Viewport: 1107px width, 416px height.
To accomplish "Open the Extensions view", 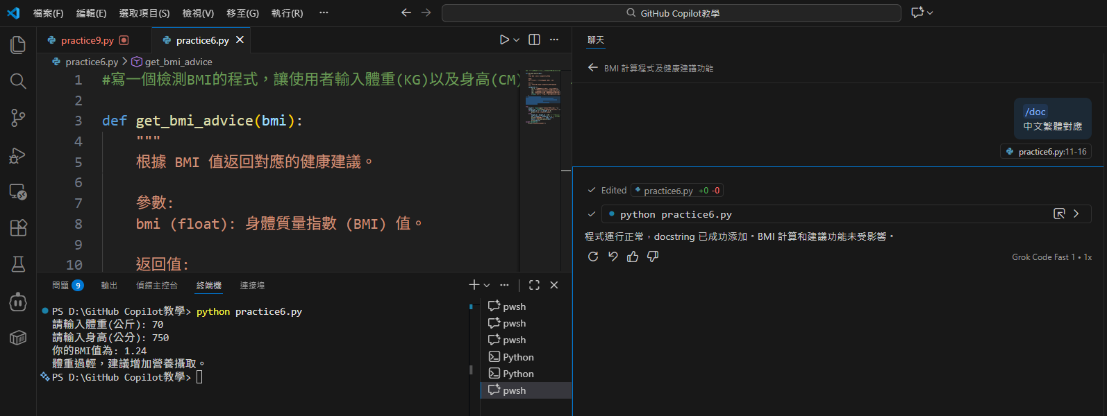I will (18, 227).
